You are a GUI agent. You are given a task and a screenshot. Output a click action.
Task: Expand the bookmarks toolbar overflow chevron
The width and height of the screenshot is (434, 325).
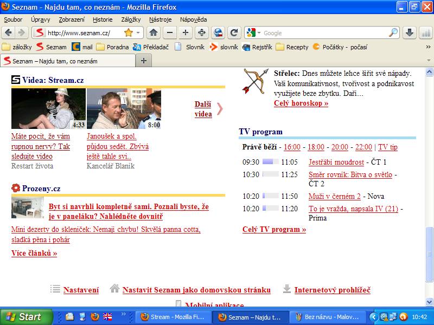tap(428, 47)
